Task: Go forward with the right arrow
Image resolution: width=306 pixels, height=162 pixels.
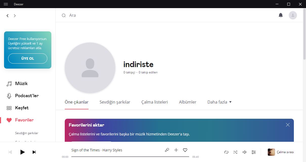Action: (x=15, y=16)
